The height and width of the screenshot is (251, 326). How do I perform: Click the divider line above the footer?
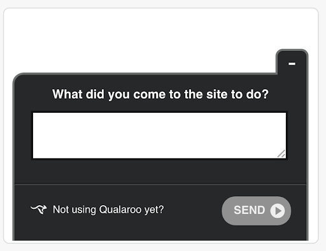pyautogui.click(x=160, y=184)
